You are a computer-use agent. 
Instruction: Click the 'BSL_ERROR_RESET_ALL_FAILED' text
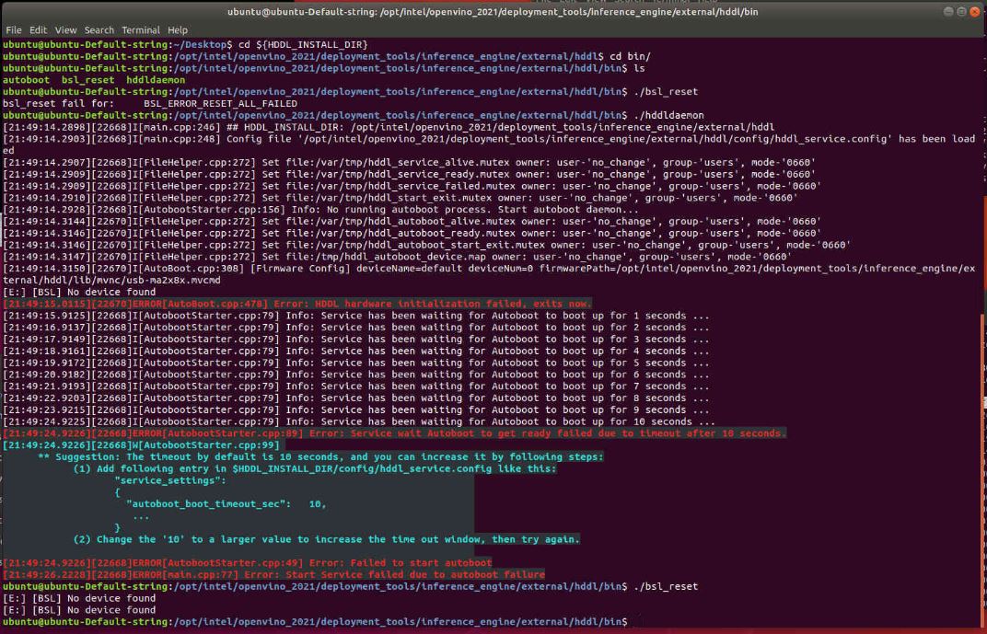tap(220, 103)
